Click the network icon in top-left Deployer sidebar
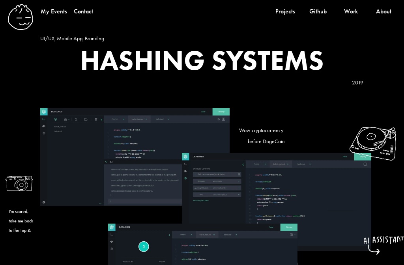 (44, 126)
